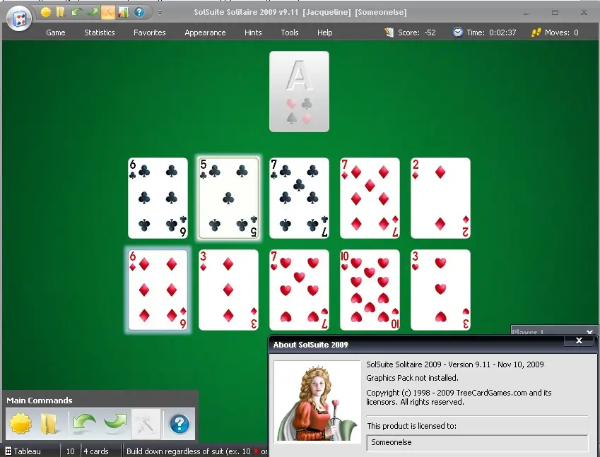Select the 3 of diamonds card

point(228,290)
